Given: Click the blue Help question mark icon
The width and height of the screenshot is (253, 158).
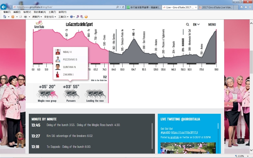Looking at the screenshot, I should pyautogui.click(x=71, y=17).
